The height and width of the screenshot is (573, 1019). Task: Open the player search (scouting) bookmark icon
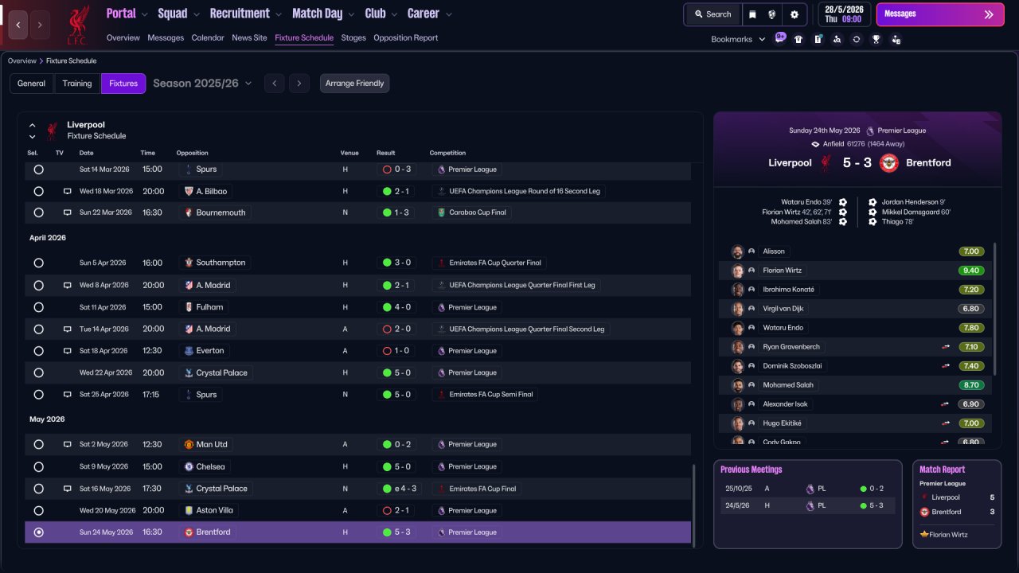[837, 39]
